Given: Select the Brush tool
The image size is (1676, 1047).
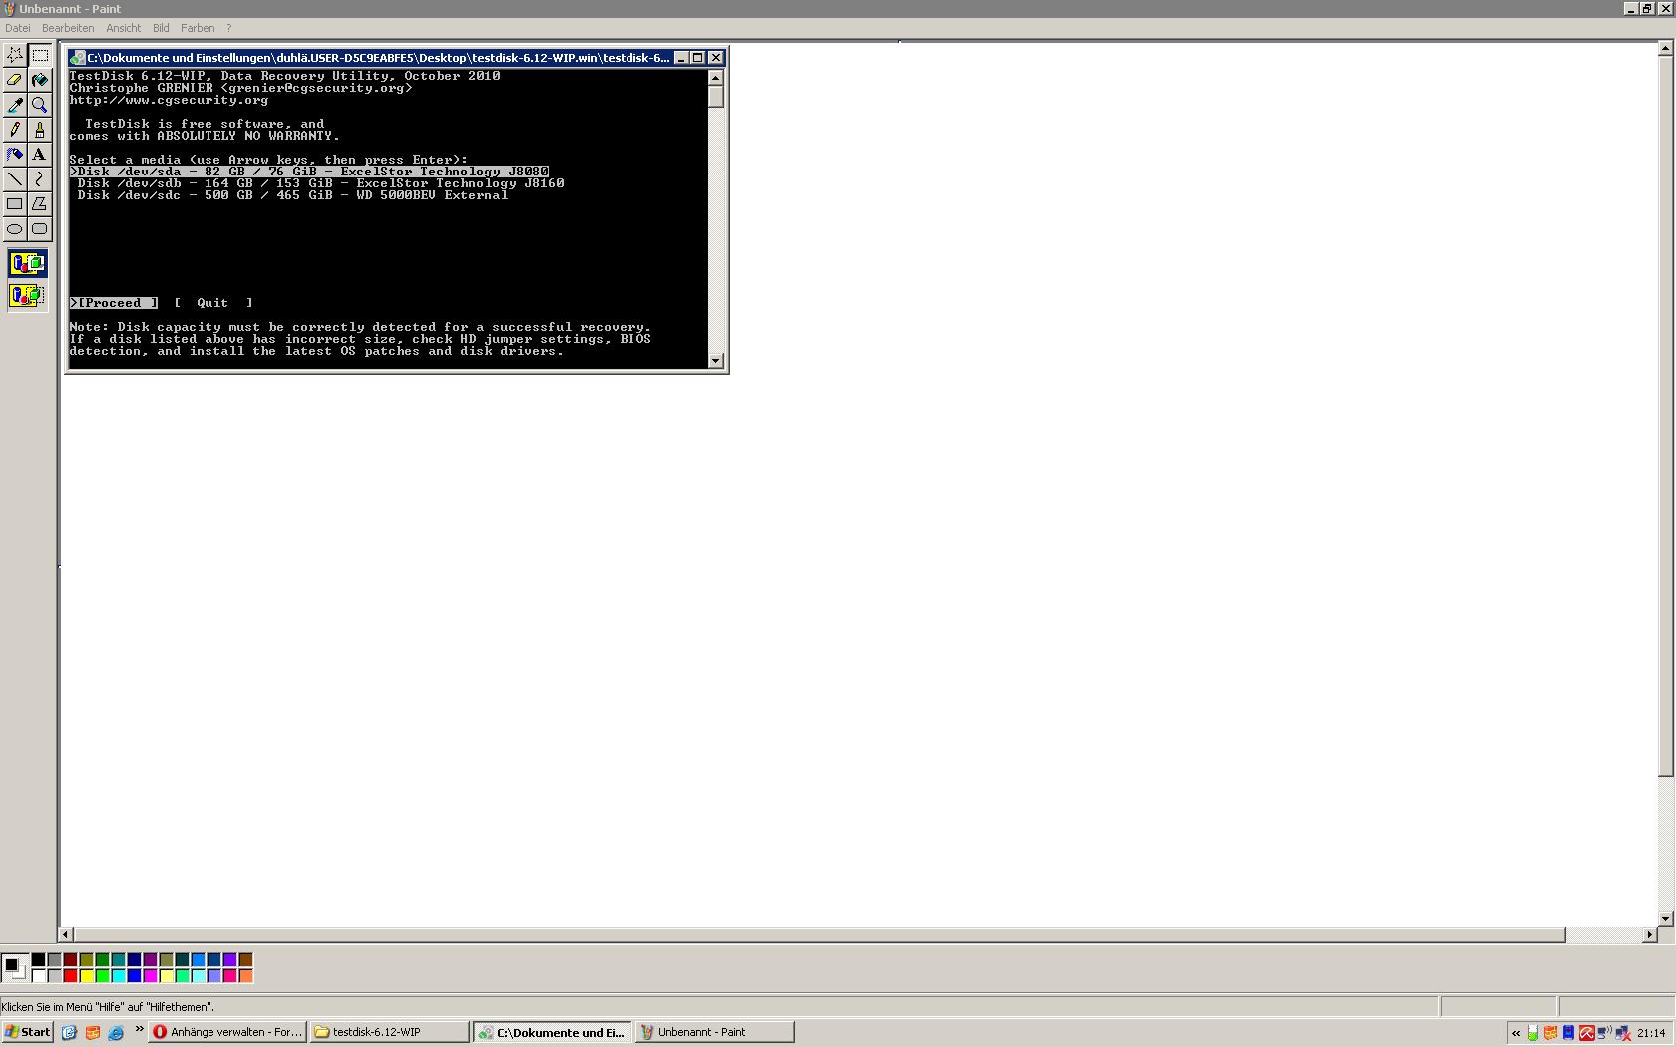Looking at the screenshot, I should (40, 130).
